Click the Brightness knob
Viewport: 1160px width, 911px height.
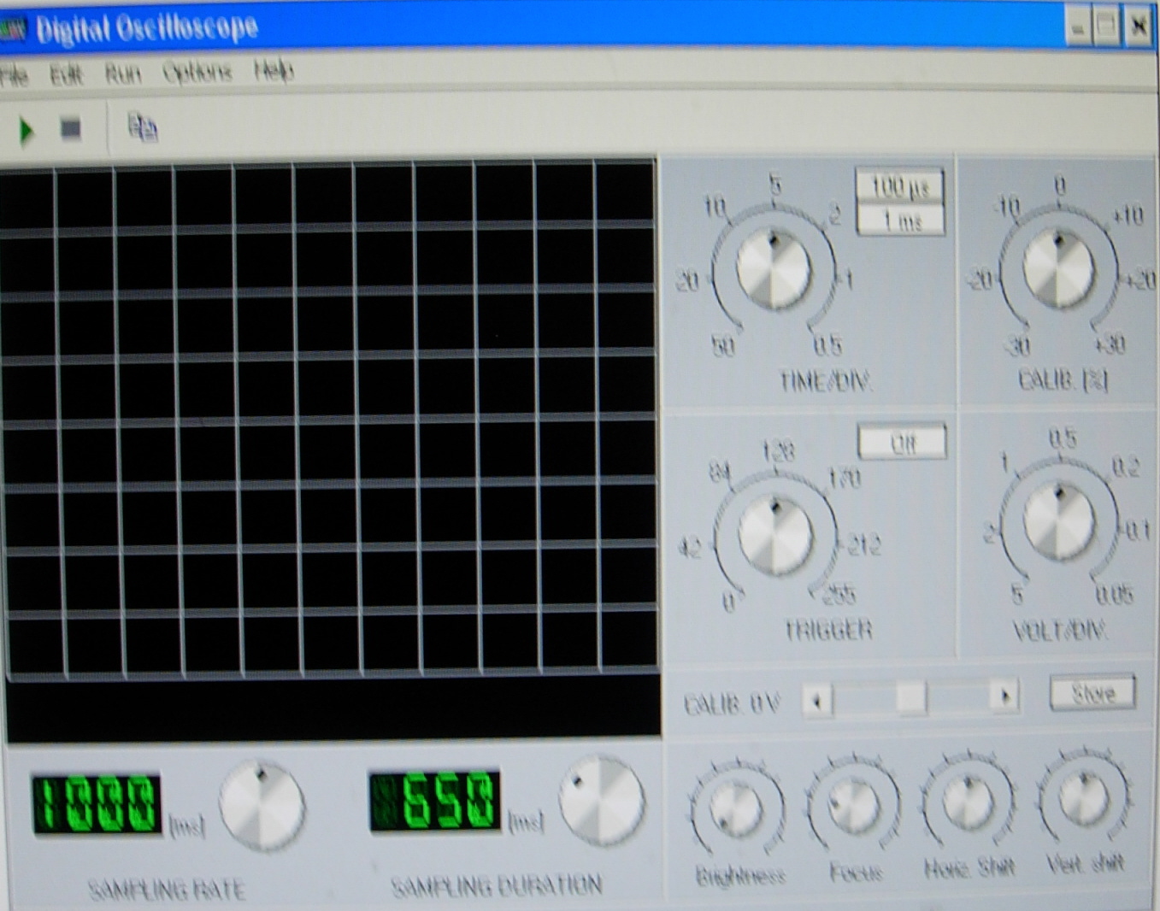pos(736,810)
